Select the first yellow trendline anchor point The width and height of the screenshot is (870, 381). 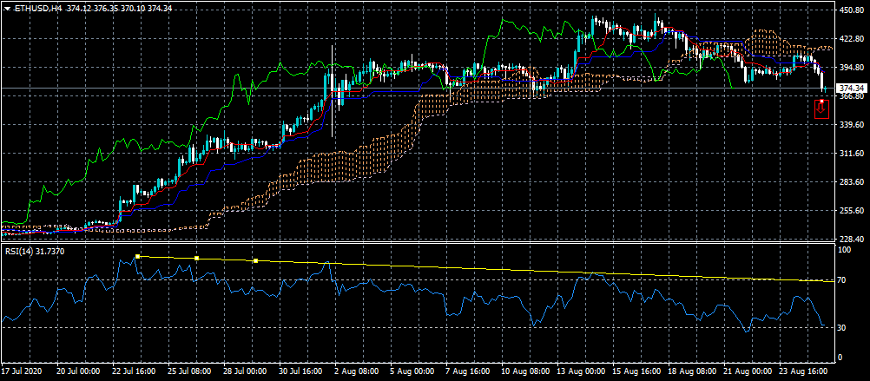point(137,256)
